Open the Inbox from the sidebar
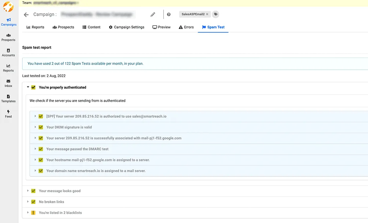 click(8, 83)
